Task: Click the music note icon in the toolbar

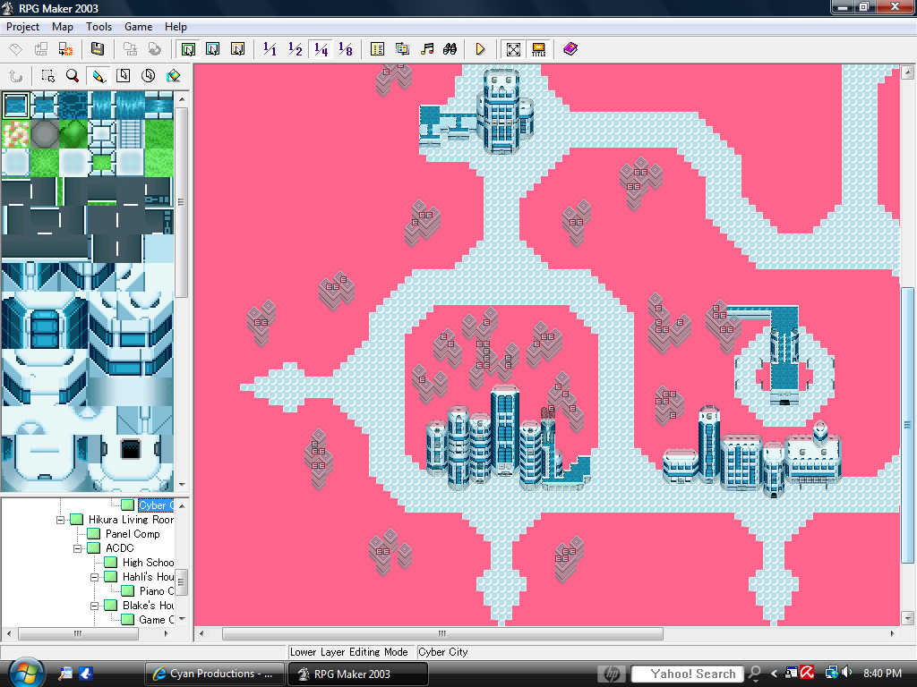Action: tap(428, 49)
